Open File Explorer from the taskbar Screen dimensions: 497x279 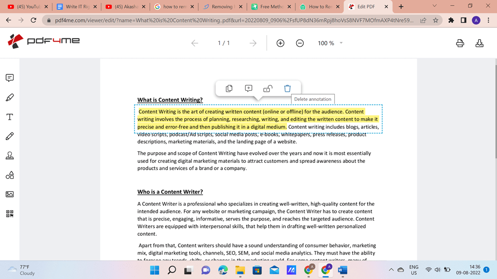(240, 270)
